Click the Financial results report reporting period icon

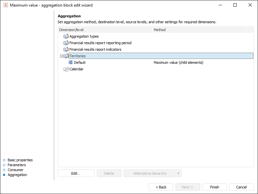[x=66, y=43]
